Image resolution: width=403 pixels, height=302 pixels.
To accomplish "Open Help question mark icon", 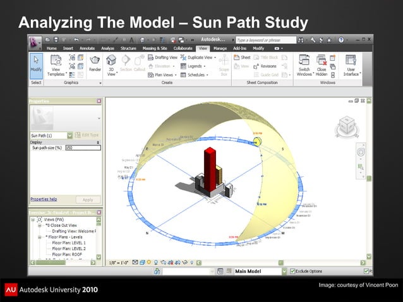I will (x=341, y=40).
